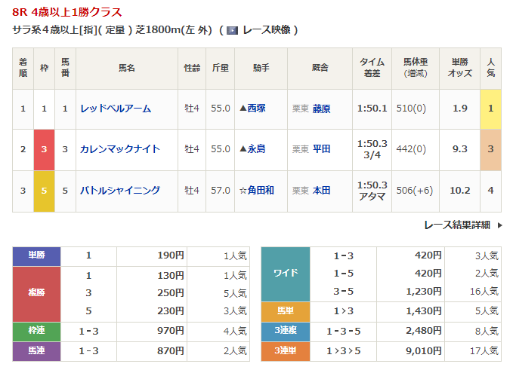Click the red frame number 3 cell
This screenshot has height=367, width=513.
[44, 149]
